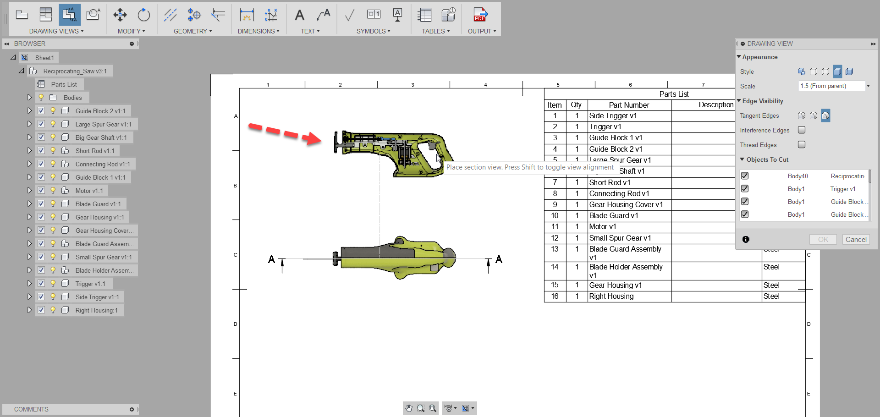Open the Dimensions menu
The height and width of the screenshot is (417, 880).
[x=258, y=31]
